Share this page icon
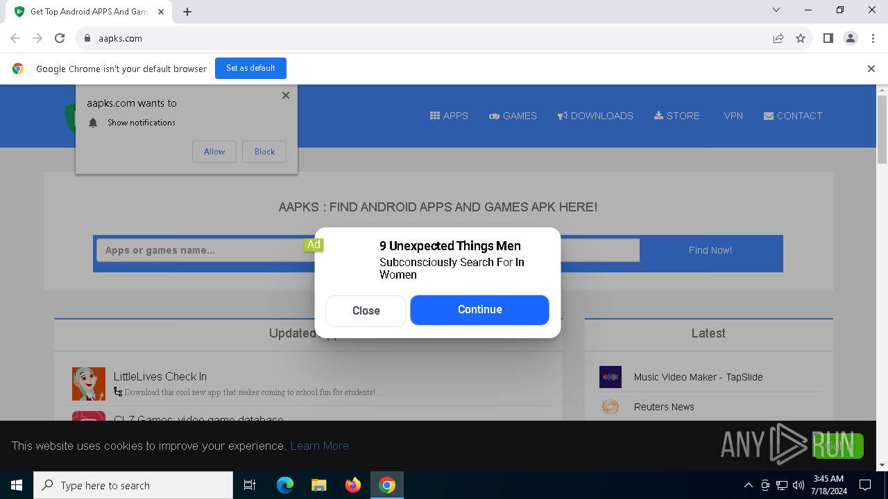 pos(778,38)
